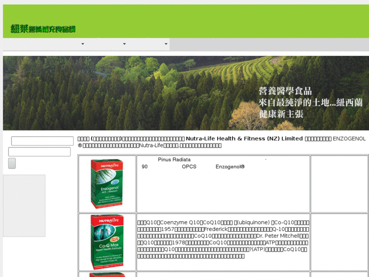Screen dimensions: 369x277
Task: Click the small sidebar submit button
Action: pyautogui.click(x=12, y=163)
